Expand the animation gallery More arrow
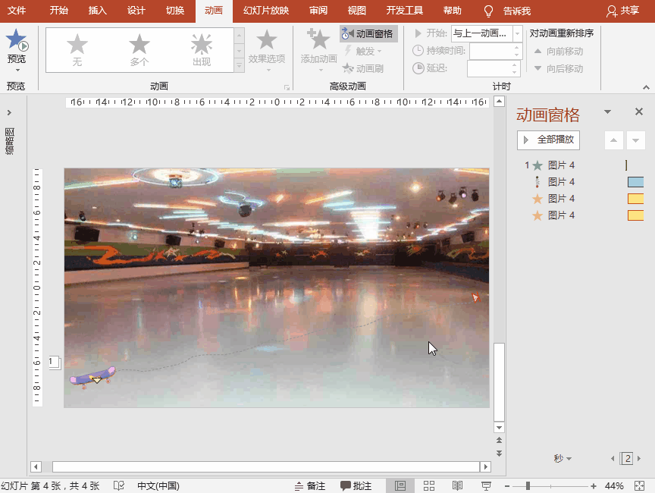The height and width of the screenshot is (493, 655). 239,66
